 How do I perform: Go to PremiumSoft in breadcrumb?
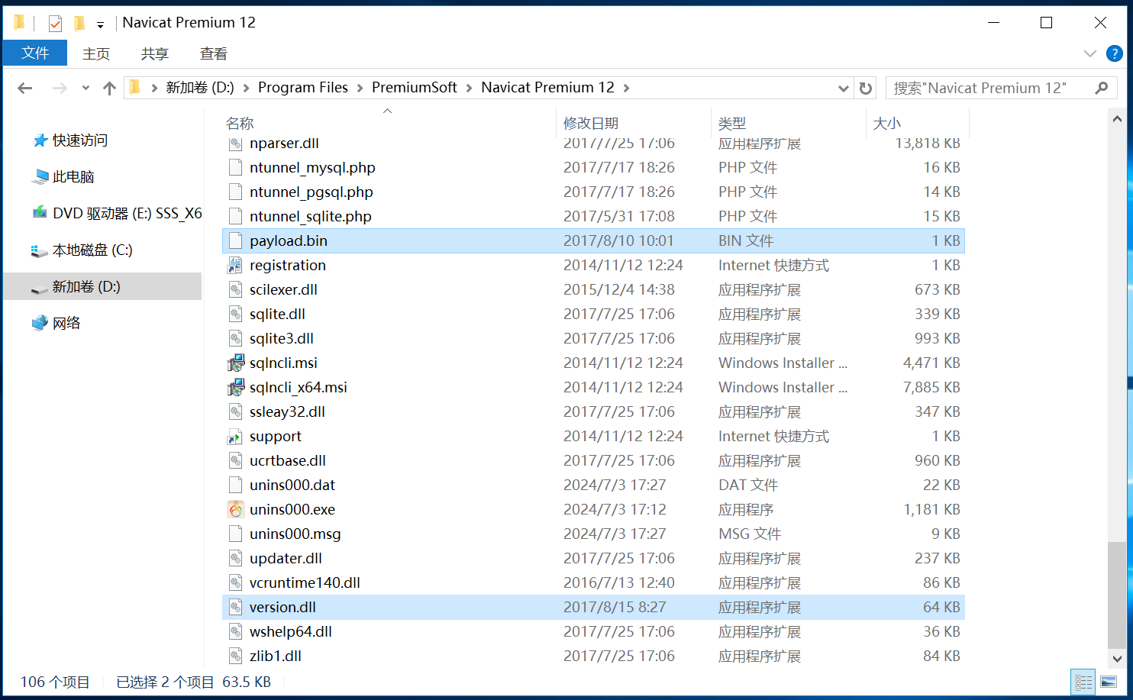[x=415, y=88]
